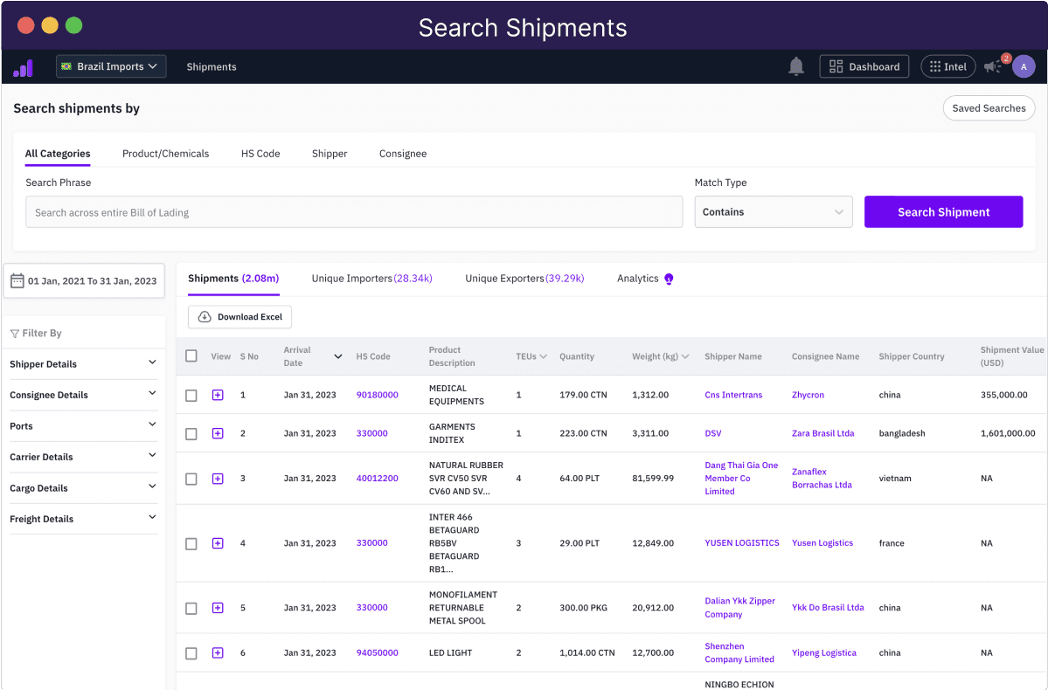Click the Analytics lightbulb icon
Viewport: 1048px width, 690px height.
tap(669, 279)
